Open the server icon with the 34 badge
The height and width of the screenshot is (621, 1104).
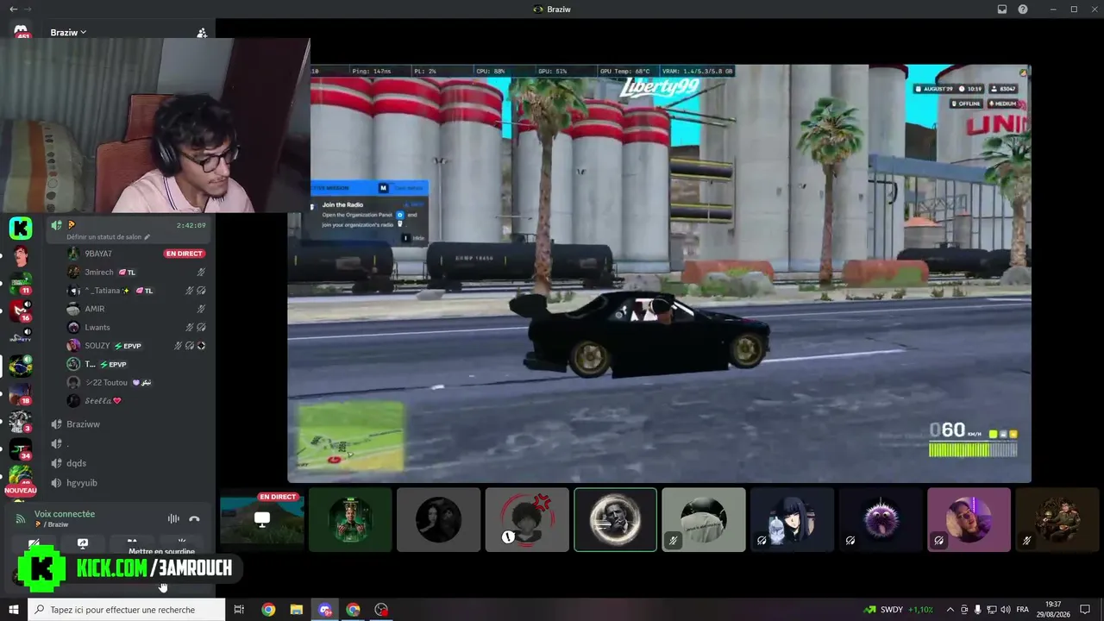coord(21,448)
